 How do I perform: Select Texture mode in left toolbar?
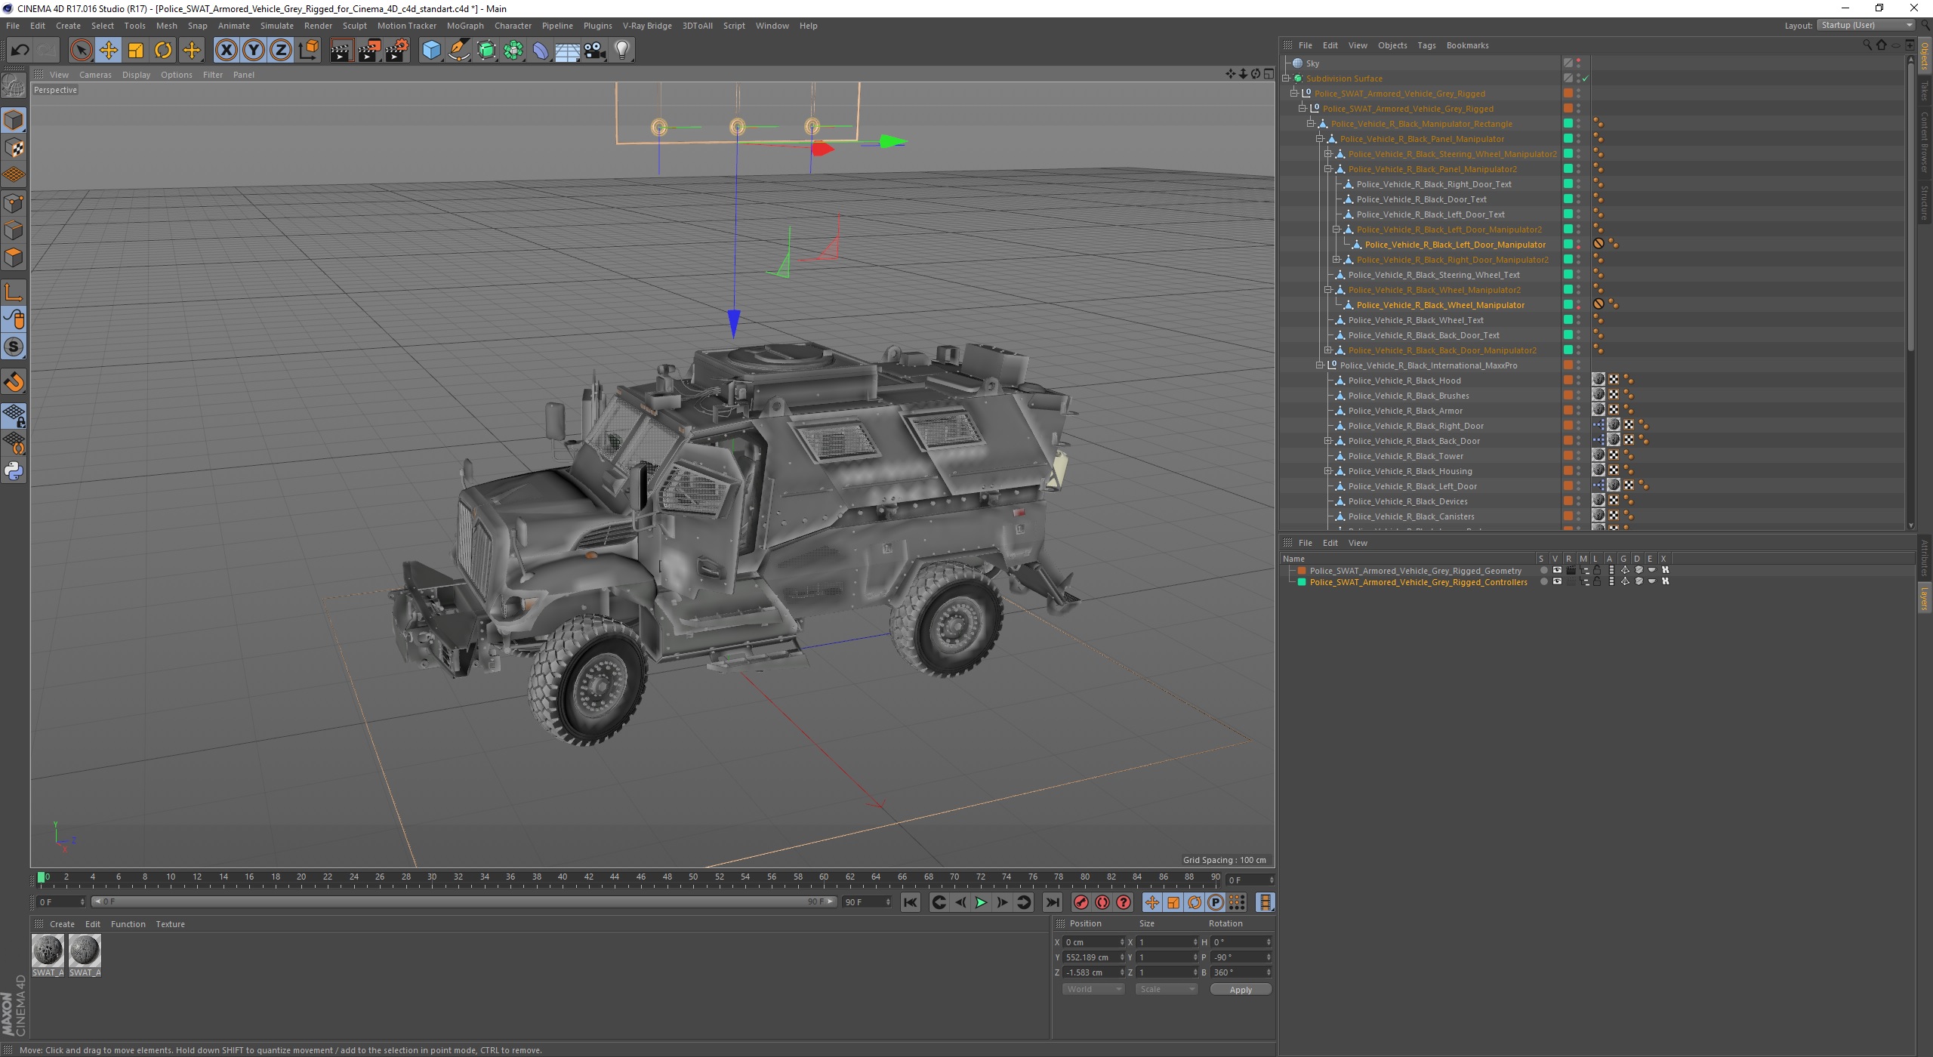[x=14, y=148]
